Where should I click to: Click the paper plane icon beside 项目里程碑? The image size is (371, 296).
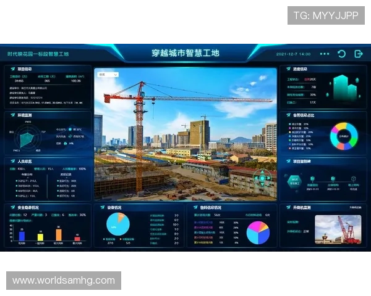(288, 161)
